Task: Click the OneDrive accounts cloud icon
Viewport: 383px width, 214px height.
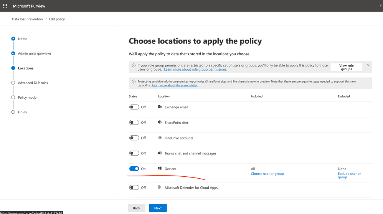Action: pos(160,138)
